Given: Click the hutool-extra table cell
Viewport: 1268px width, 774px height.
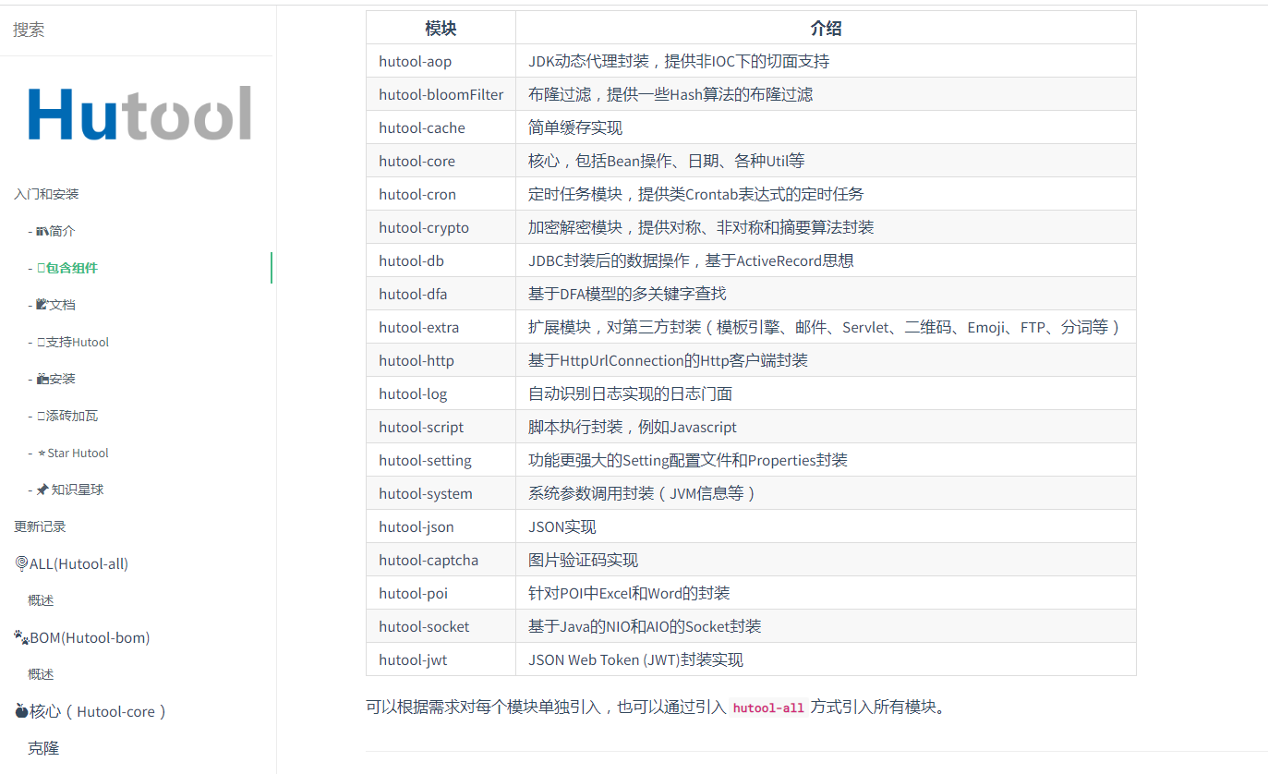Looking at the screenshot, I should [441, 327].
